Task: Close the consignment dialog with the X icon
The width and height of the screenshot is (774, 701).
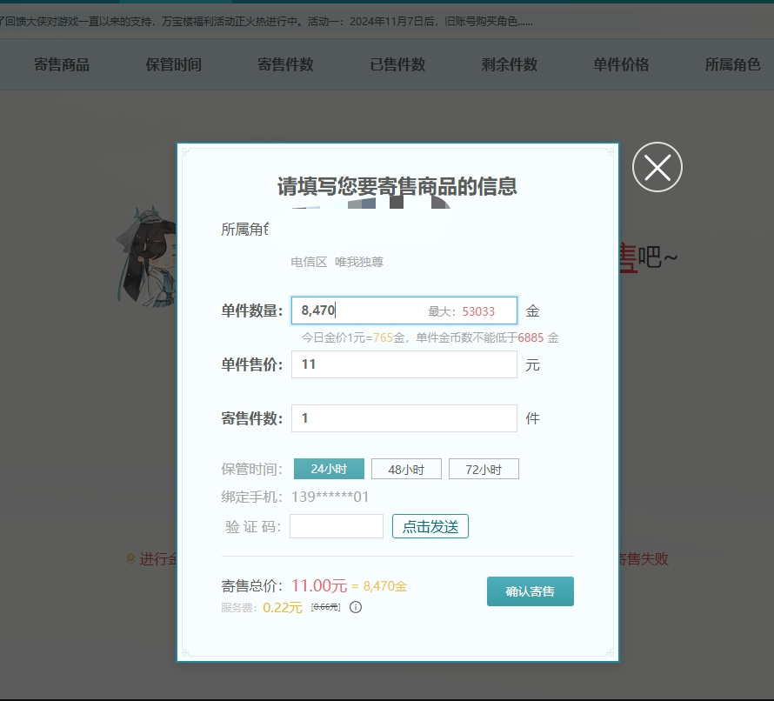Action: pyautogui.click(x=657, y=167)
